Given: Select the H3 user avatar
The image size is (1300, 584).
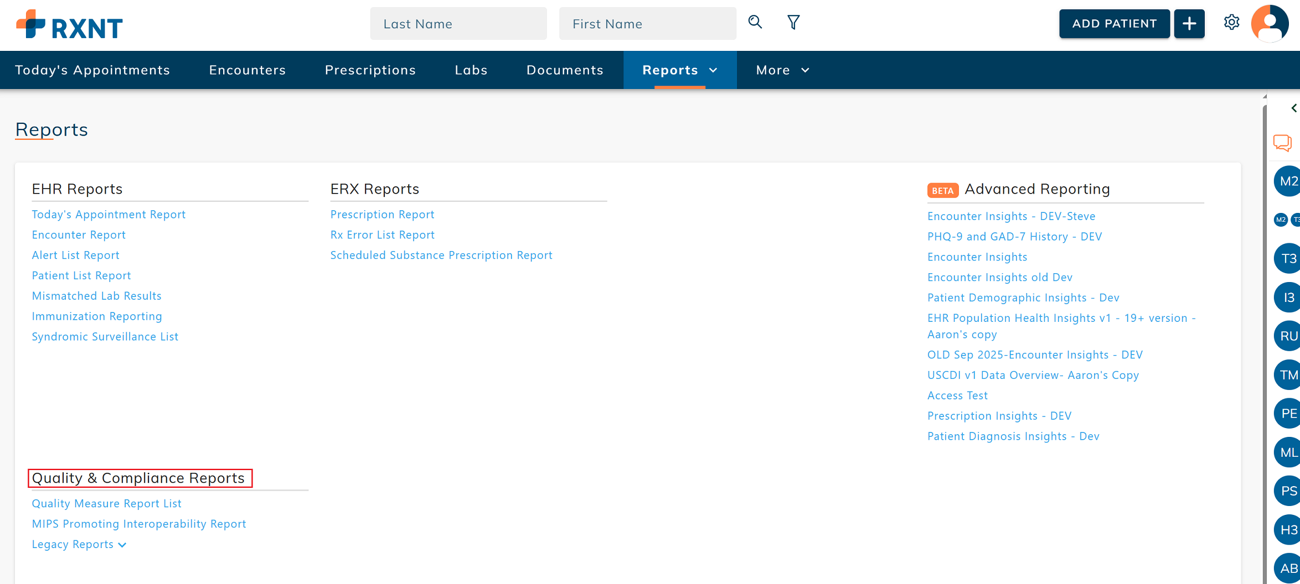Looking at the screenshot, I should (1288, 530).
